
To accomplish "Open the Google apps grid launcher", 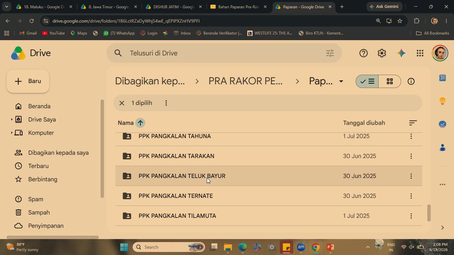I will [x=420, y=53].
